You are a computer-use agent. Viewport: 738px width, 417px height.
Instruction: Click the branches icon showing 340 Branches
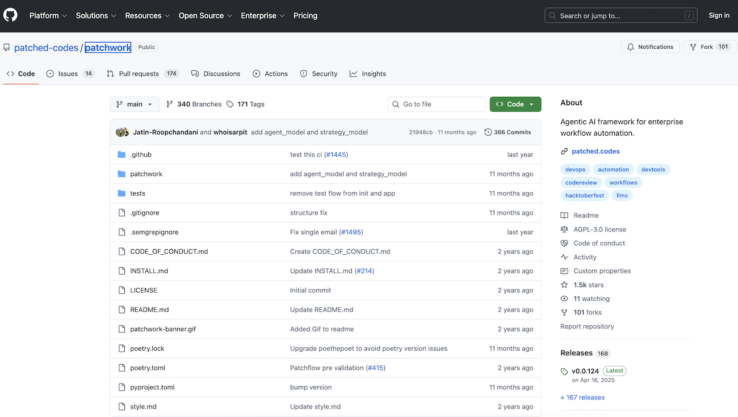pos(170,104)
